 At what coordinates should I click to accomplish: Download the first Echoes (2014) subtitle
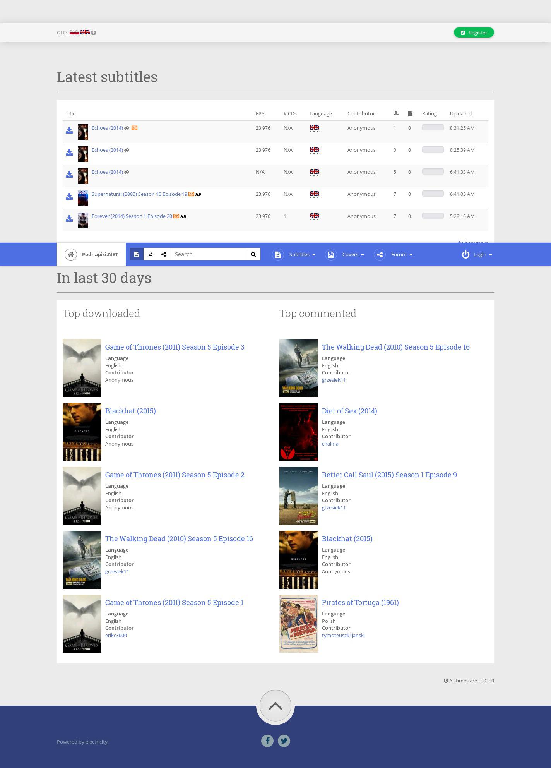click(69, 130)
